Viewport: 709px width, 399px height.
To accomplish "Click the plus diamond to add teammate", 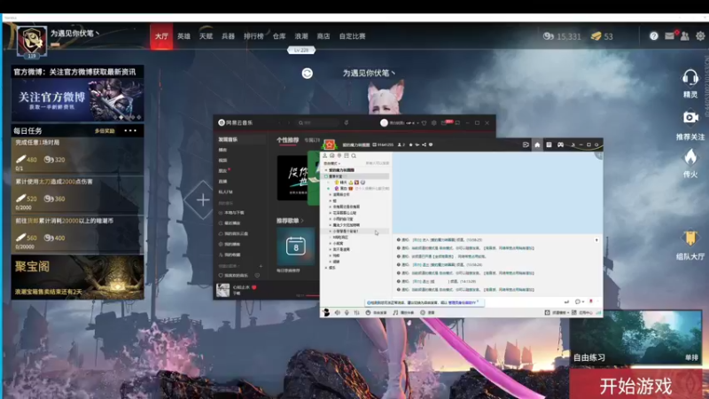I will click(203, 199).
